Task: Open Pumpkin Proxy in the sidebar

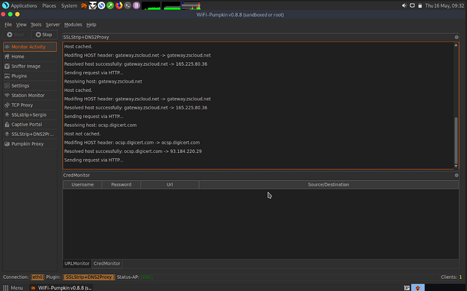Action: (x=30, y=143)
